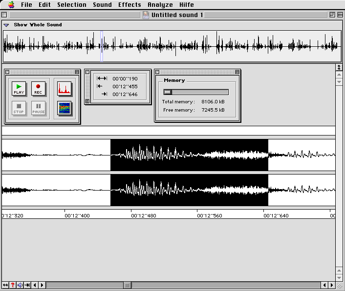This screenshot has width=345, height=291.
Task: Open the File menu
Action: tap(26, 4)
